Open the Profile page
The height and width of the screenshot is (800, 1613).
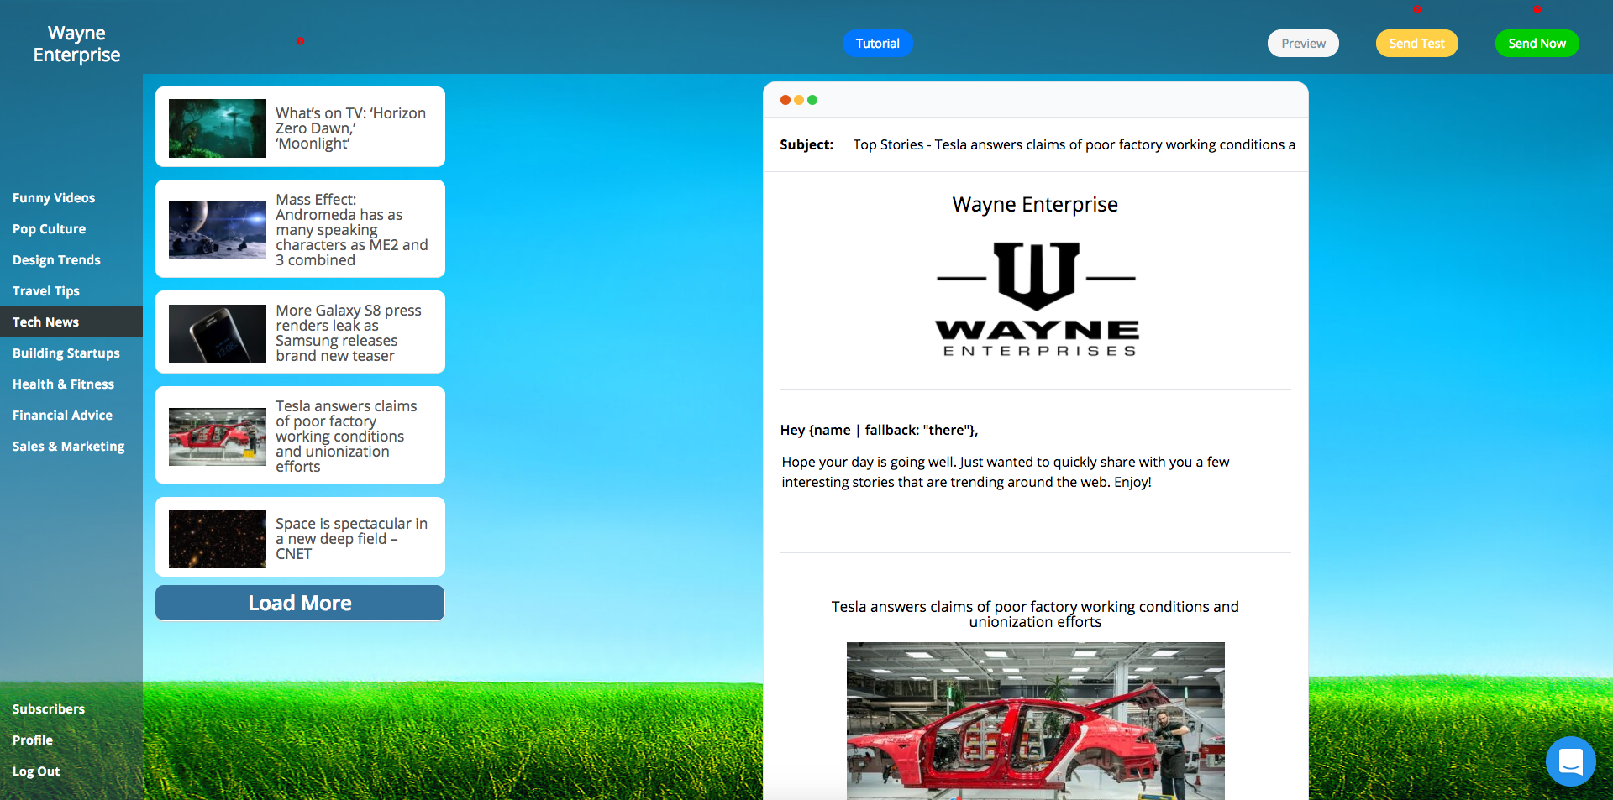click(33, 740)
